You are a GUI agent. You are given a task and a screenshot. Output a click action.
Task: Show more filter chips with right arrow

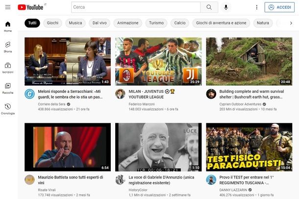coord(291,23)
